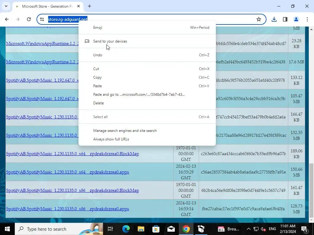Click scrollbar up arrow at page top
The width and height of the screenshot is (314, 235).
[x=311, y=29]
